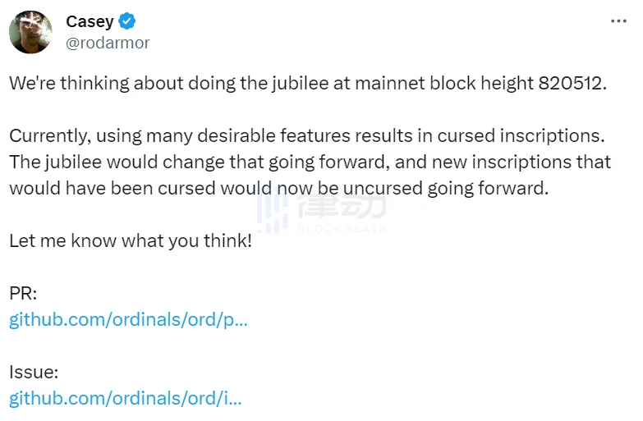Click the "PR:" label
This screenshot has height=421, width=643.
(x=23, y=294)
